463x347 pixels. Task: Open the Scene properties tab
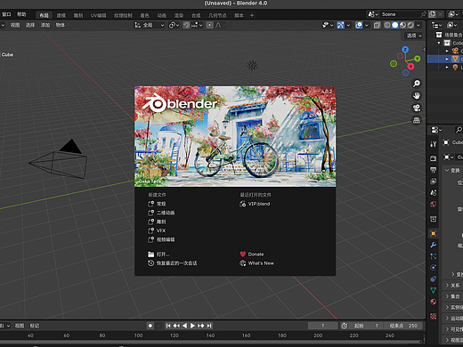434,193
